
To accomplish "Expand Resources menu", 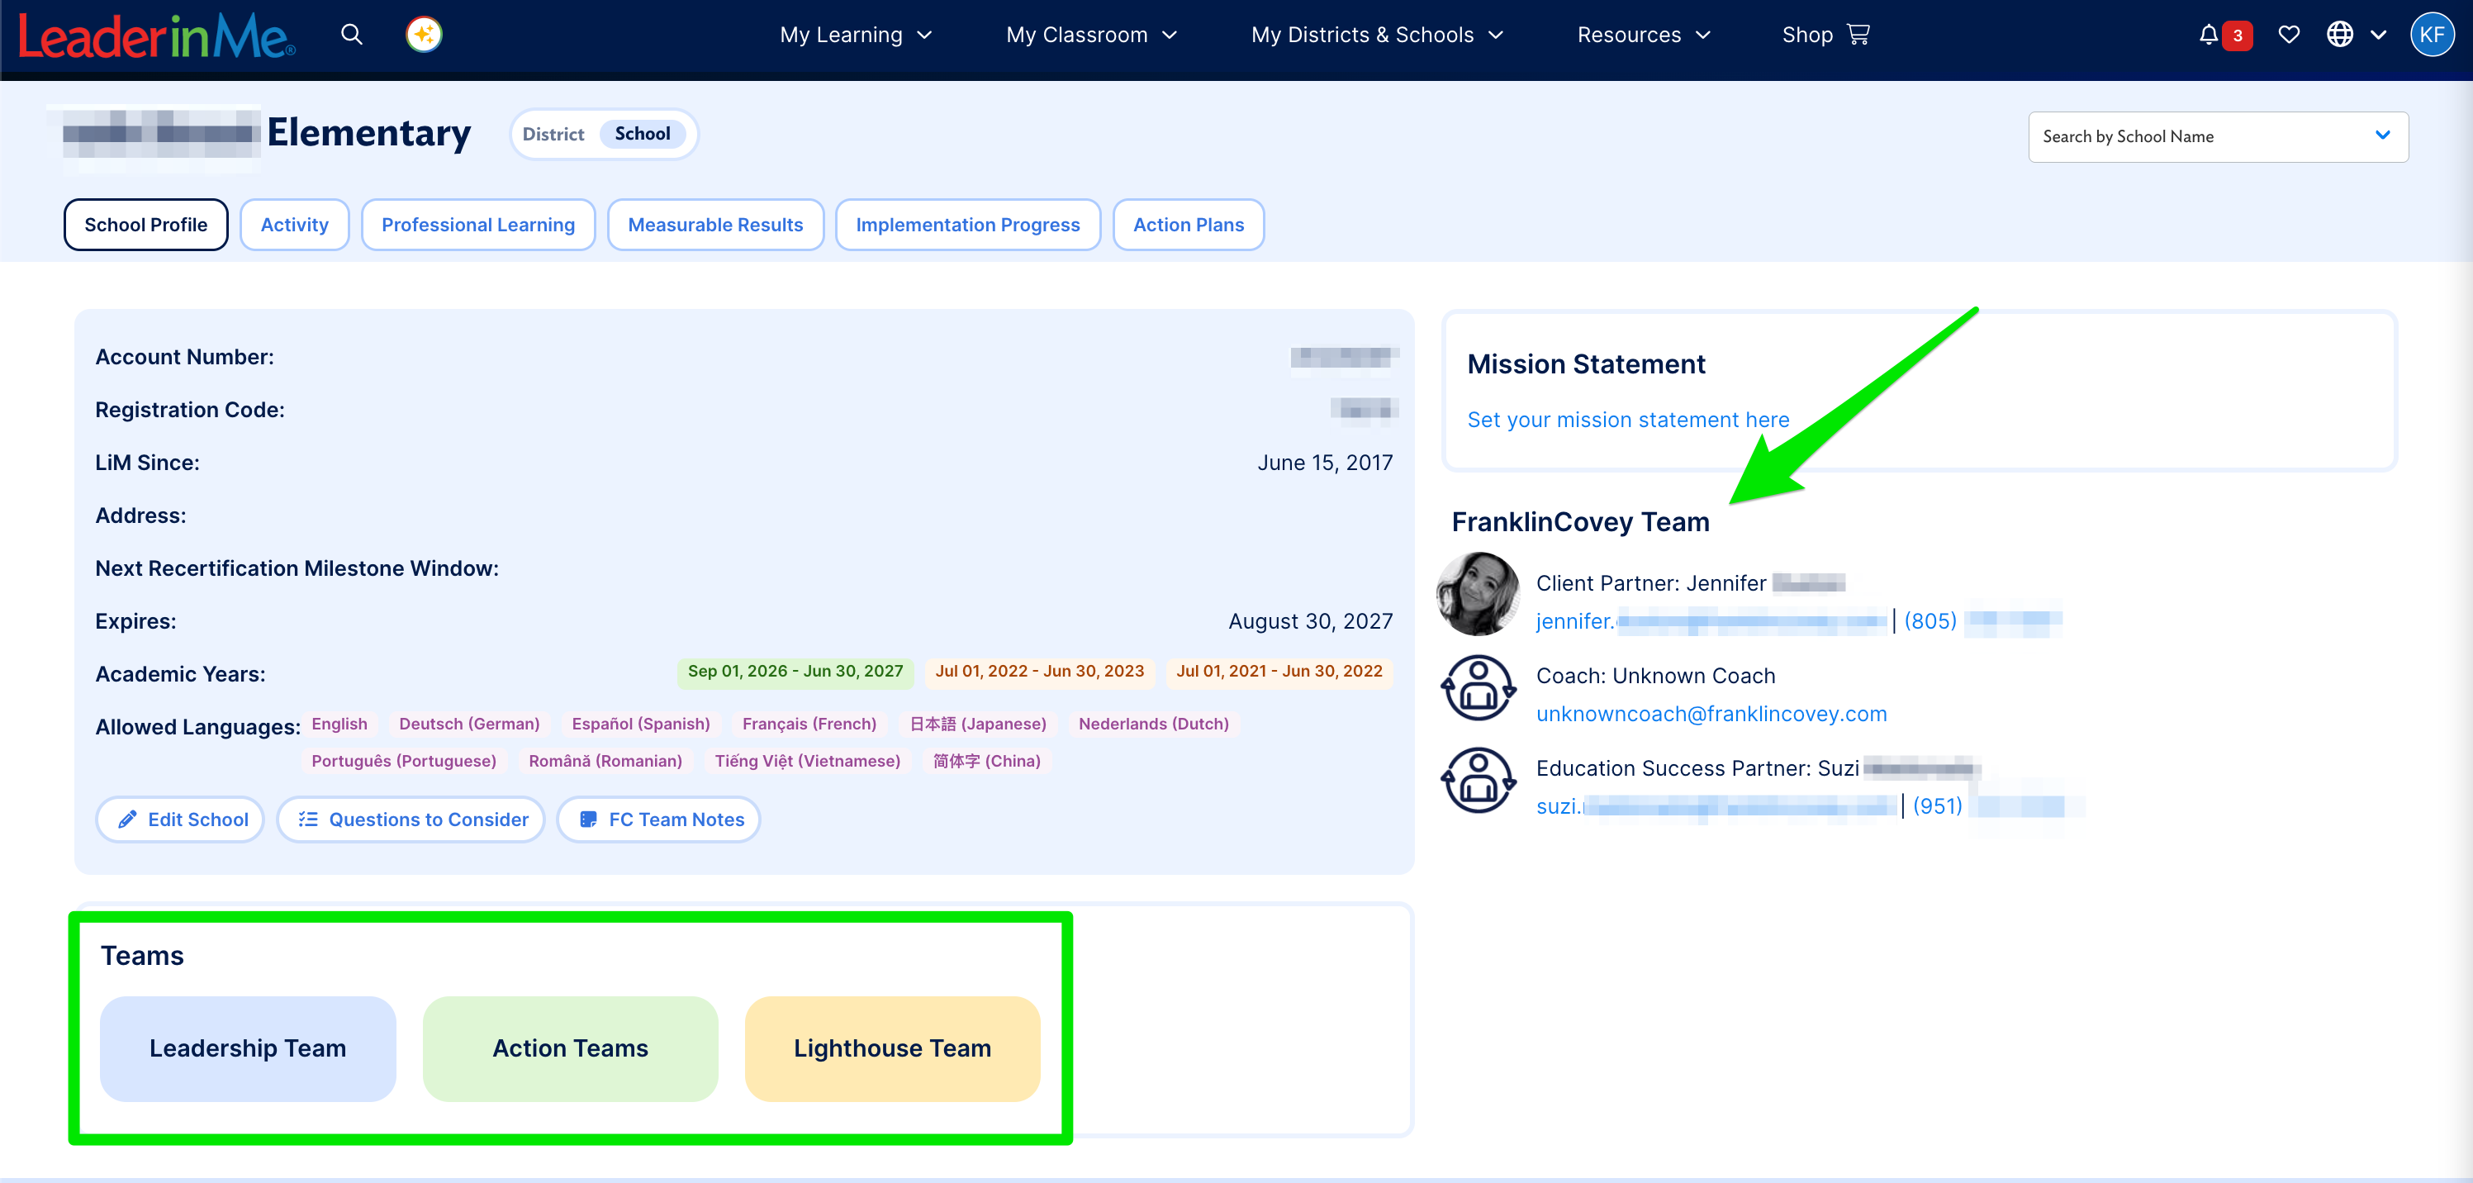I will tap(1644, 35).
